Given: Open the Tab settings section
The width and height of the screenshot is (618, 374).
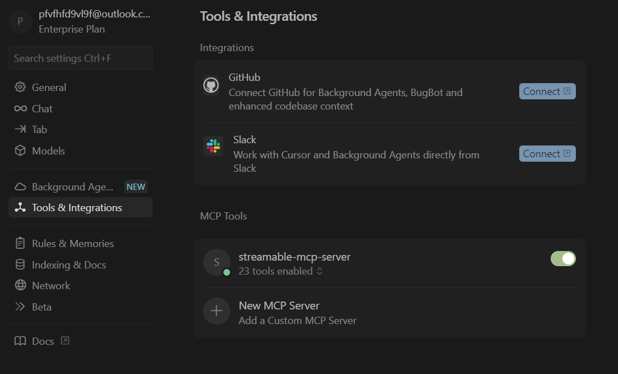Looking at the screenshot, I should [x=39, y=129].
